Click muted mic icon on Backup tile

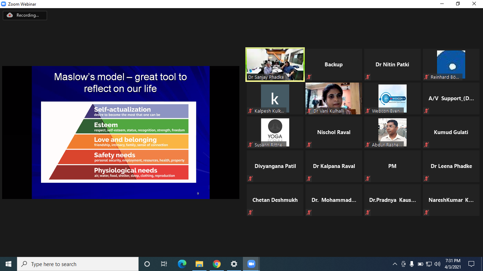[309, 77]
